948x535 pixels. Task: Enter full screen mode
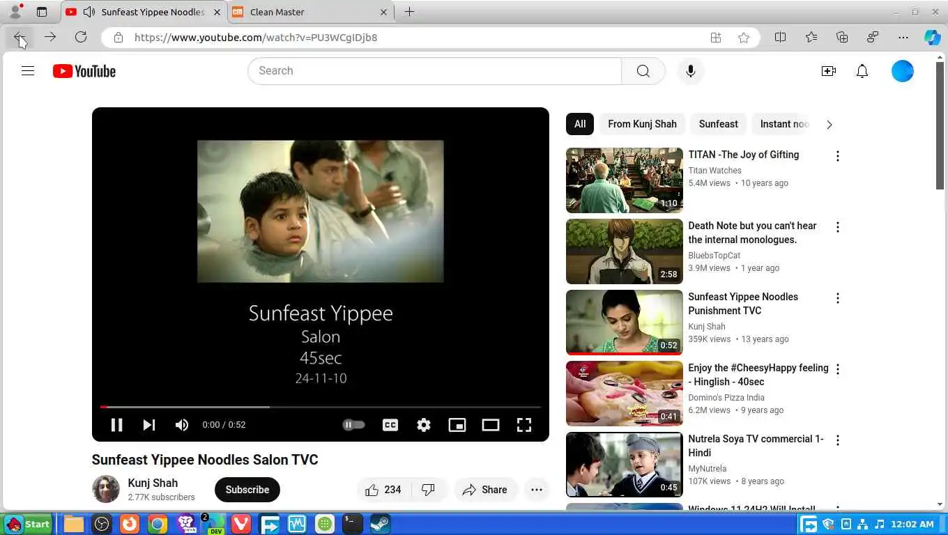click(x=524, y=425)
